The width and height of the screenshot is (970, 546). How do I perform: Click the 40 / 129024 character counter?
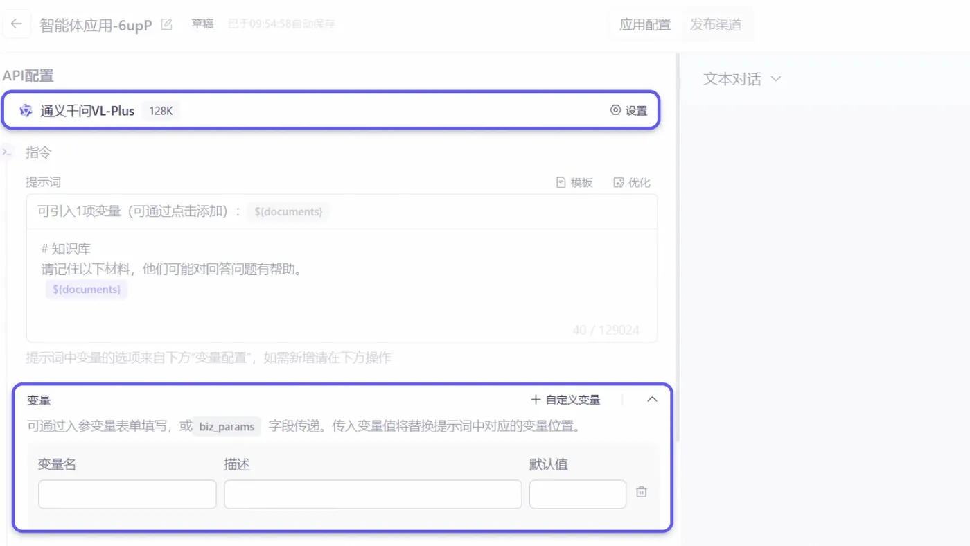(x=606, y=330)
